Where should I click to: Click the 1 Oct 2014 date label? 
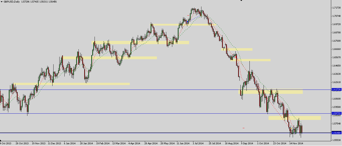[263, 143]
